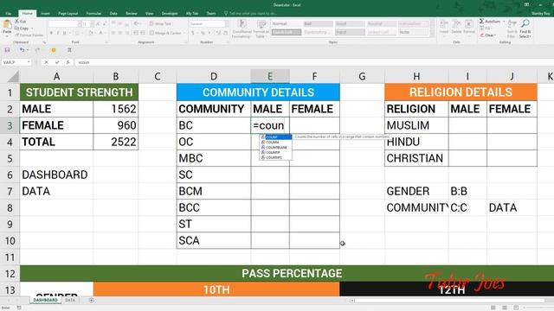554x311 pixels.
Task: Click the formula bar Cancel X icon
Action: [x=46, y=62]
